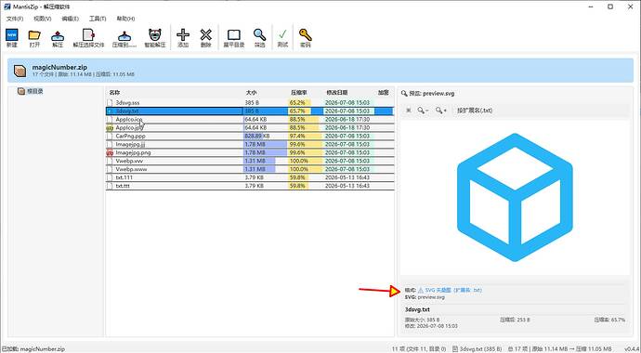Zoom in on the preview pane

click(x=441, y=111)
